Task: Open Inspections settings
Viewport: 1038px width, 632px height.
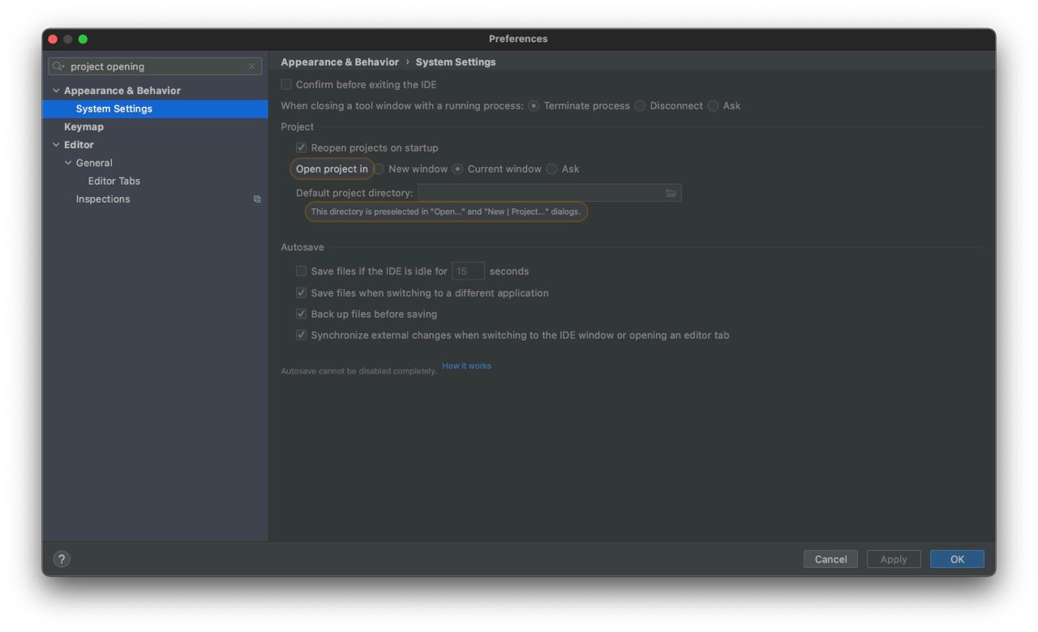Action: (103, 199)
